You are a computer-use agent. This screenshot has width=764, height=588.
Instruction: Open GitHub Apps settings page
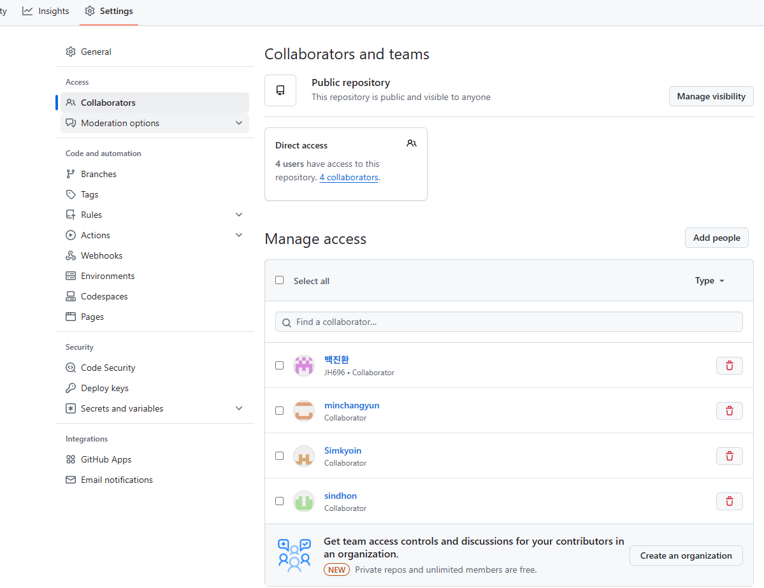(x=154, y=459)
